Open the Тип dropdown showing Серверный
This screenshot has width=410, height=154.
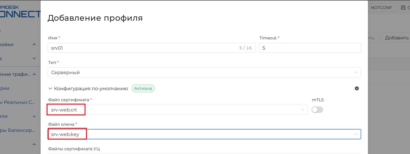(204, 72)
